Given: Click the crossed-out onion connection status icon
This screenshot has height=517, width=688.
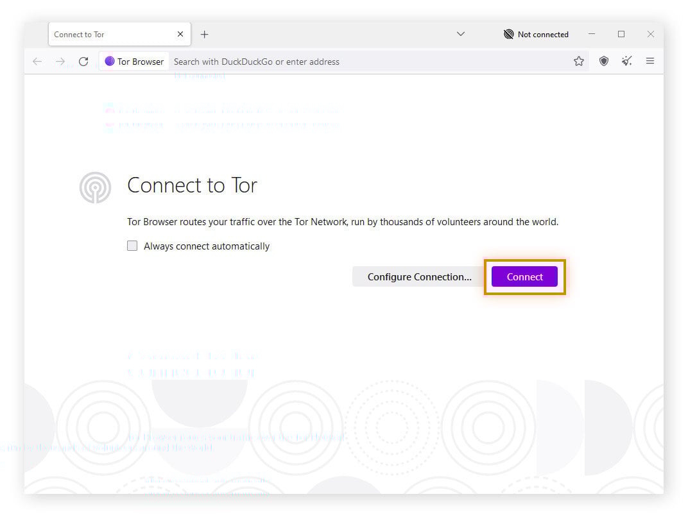Looking at the screenshot, I should tap(508, 34).
